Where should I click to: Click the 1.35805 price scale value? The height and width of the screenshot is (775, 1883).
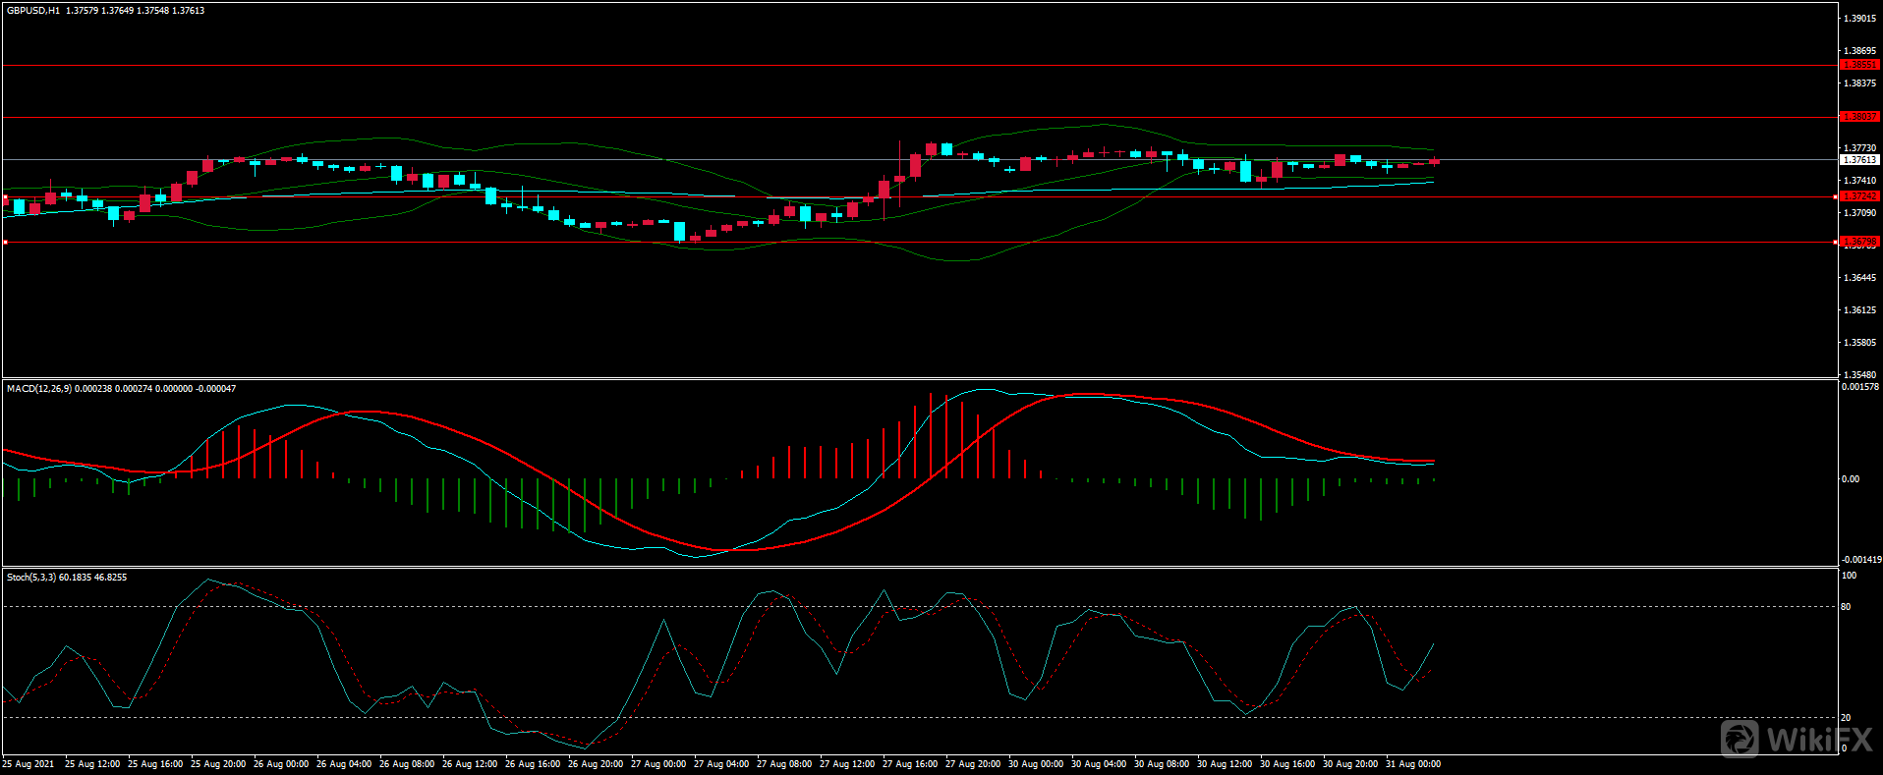tap(1859, 343)
